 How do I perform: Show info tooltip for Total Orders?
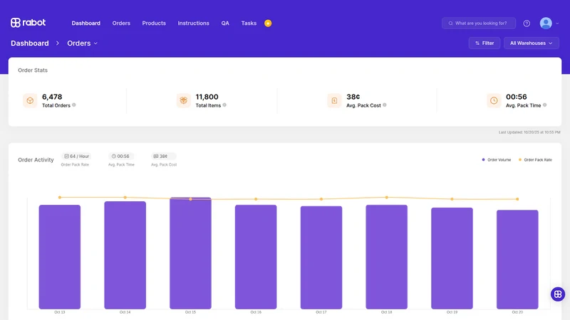[x=74, y=105]
